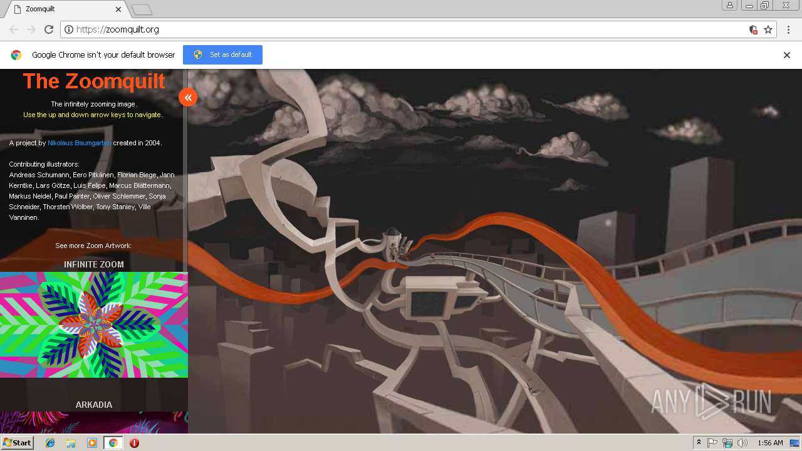Image resolution: width=802 pixels, height=451 pixels.
Task: Click The Zoomquilt title
Action: [94, 81]
